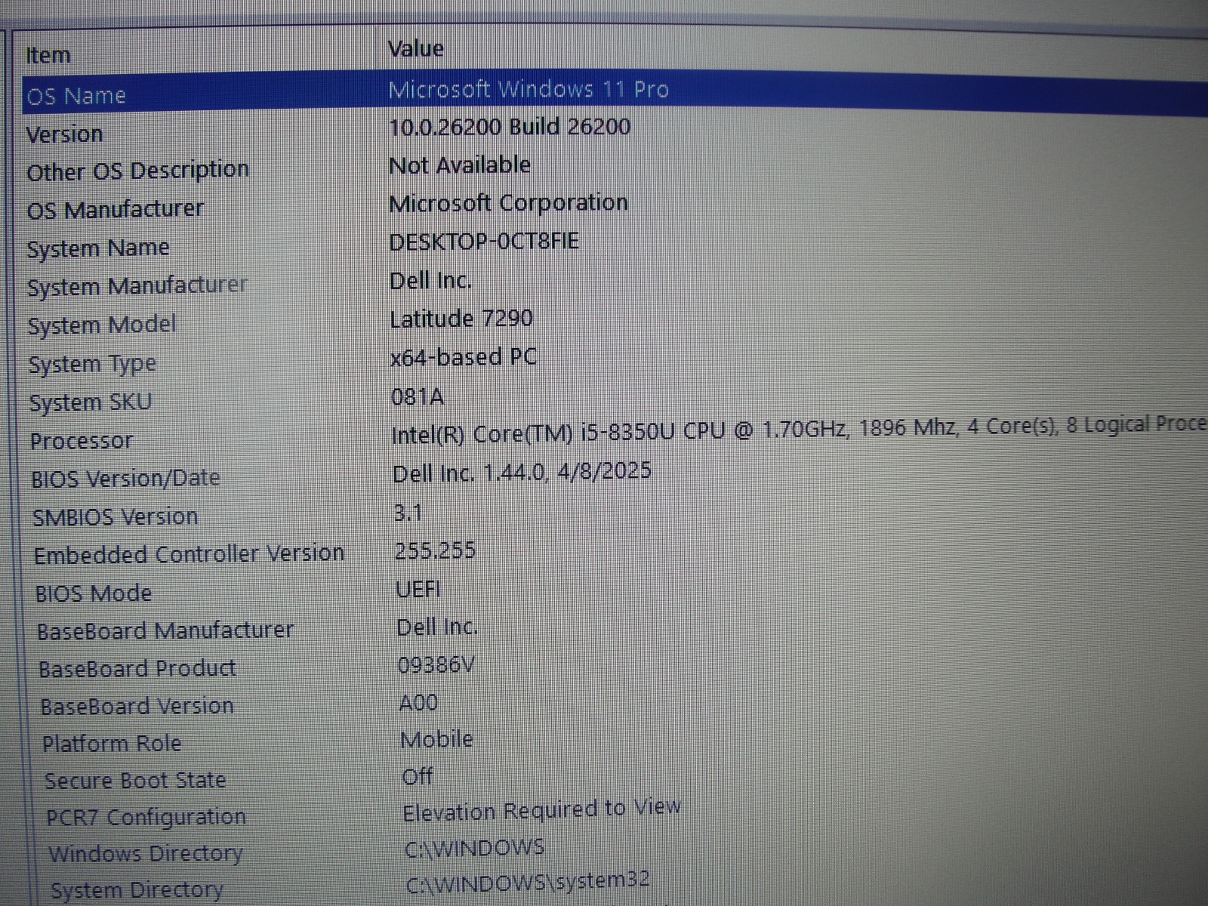Click the Microsoft Corporation value
This screenshot has width=1208, height=906.
[508, 203]
